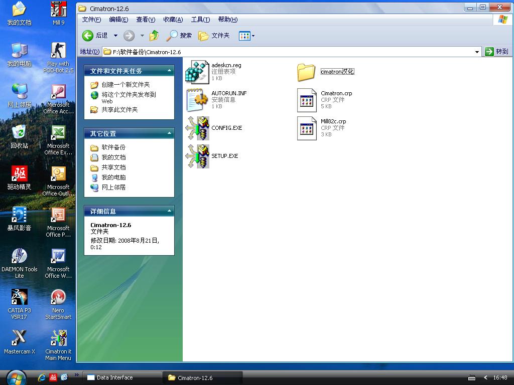Launch Nero StartSmart shortcut
Image resolution: width=514 pixels, height=385 pixels.
58,304
